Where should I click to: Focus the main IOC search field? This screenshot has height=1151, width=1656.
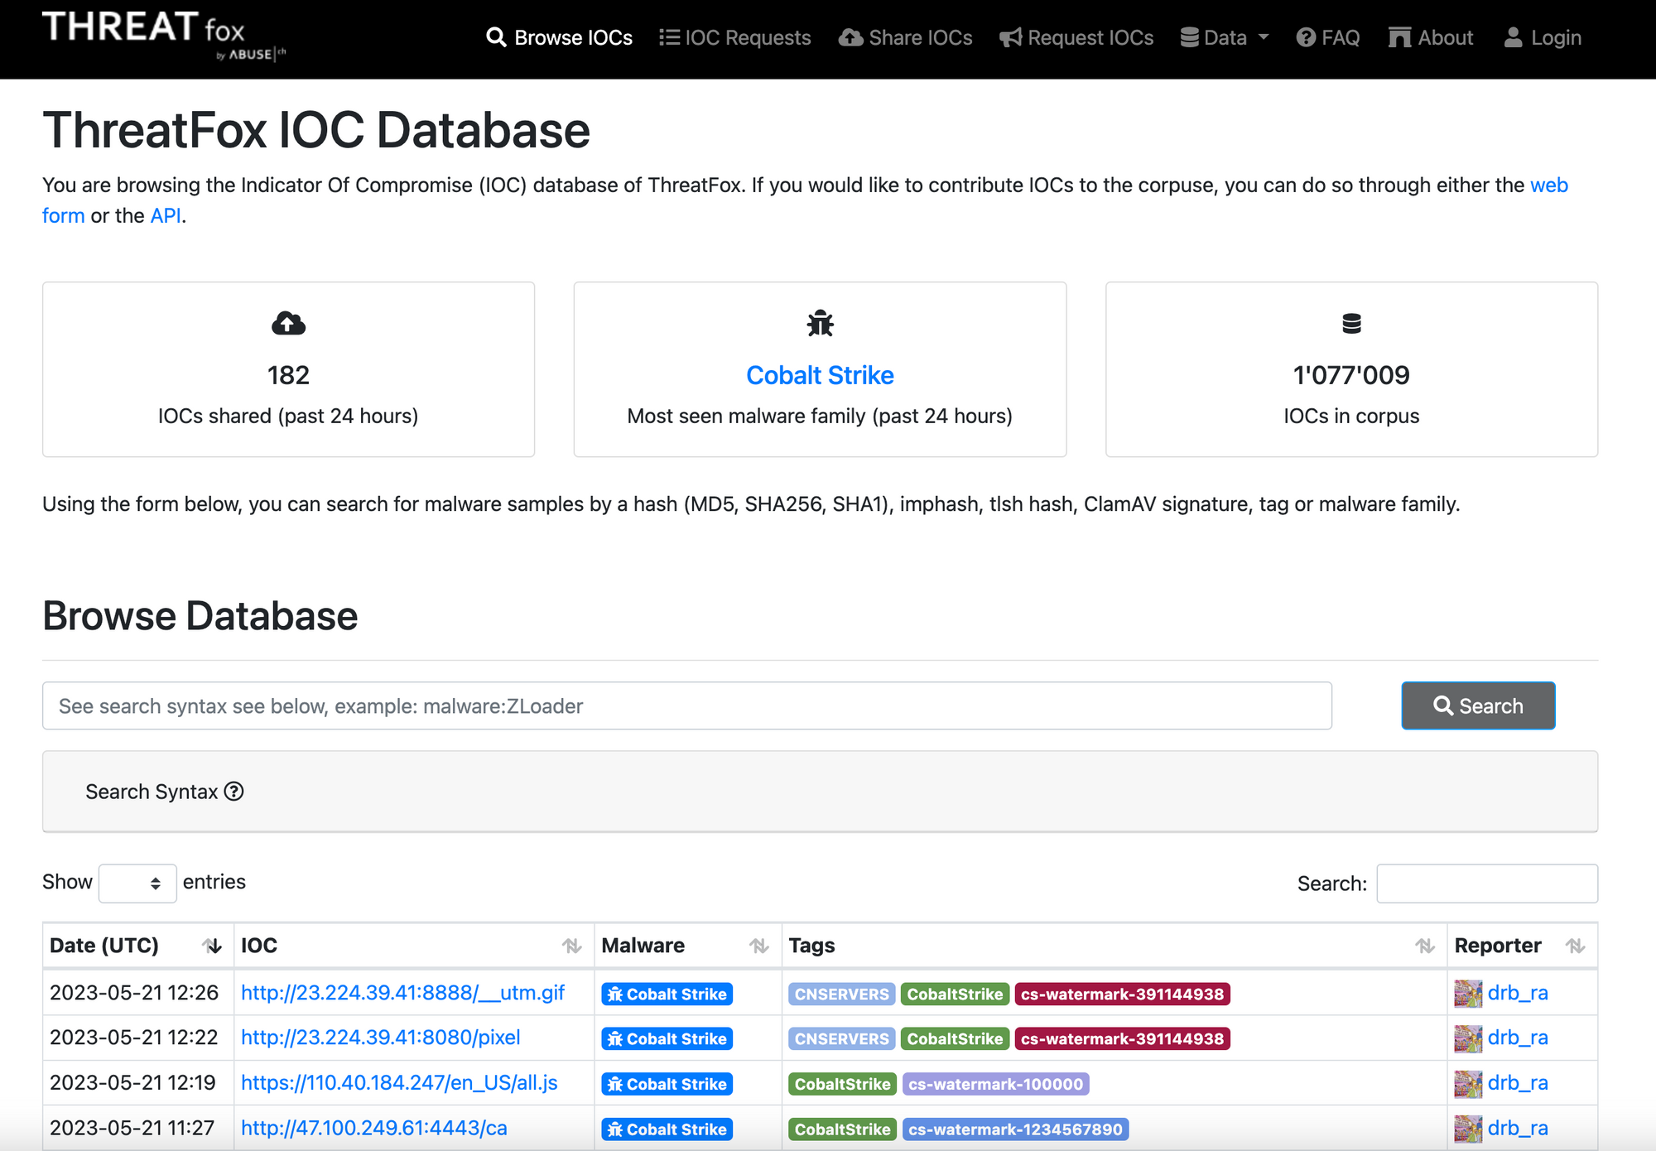(686, 706)
